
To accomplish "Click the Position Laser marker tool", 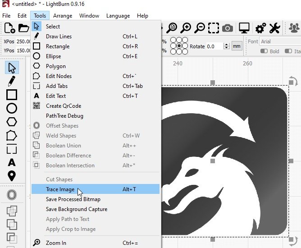I will tap(12, 176).
